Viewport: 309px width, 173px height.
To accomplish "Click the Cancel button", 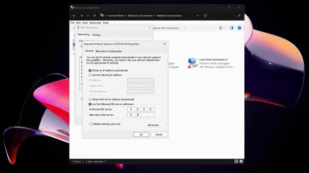I will click(159, 135).
